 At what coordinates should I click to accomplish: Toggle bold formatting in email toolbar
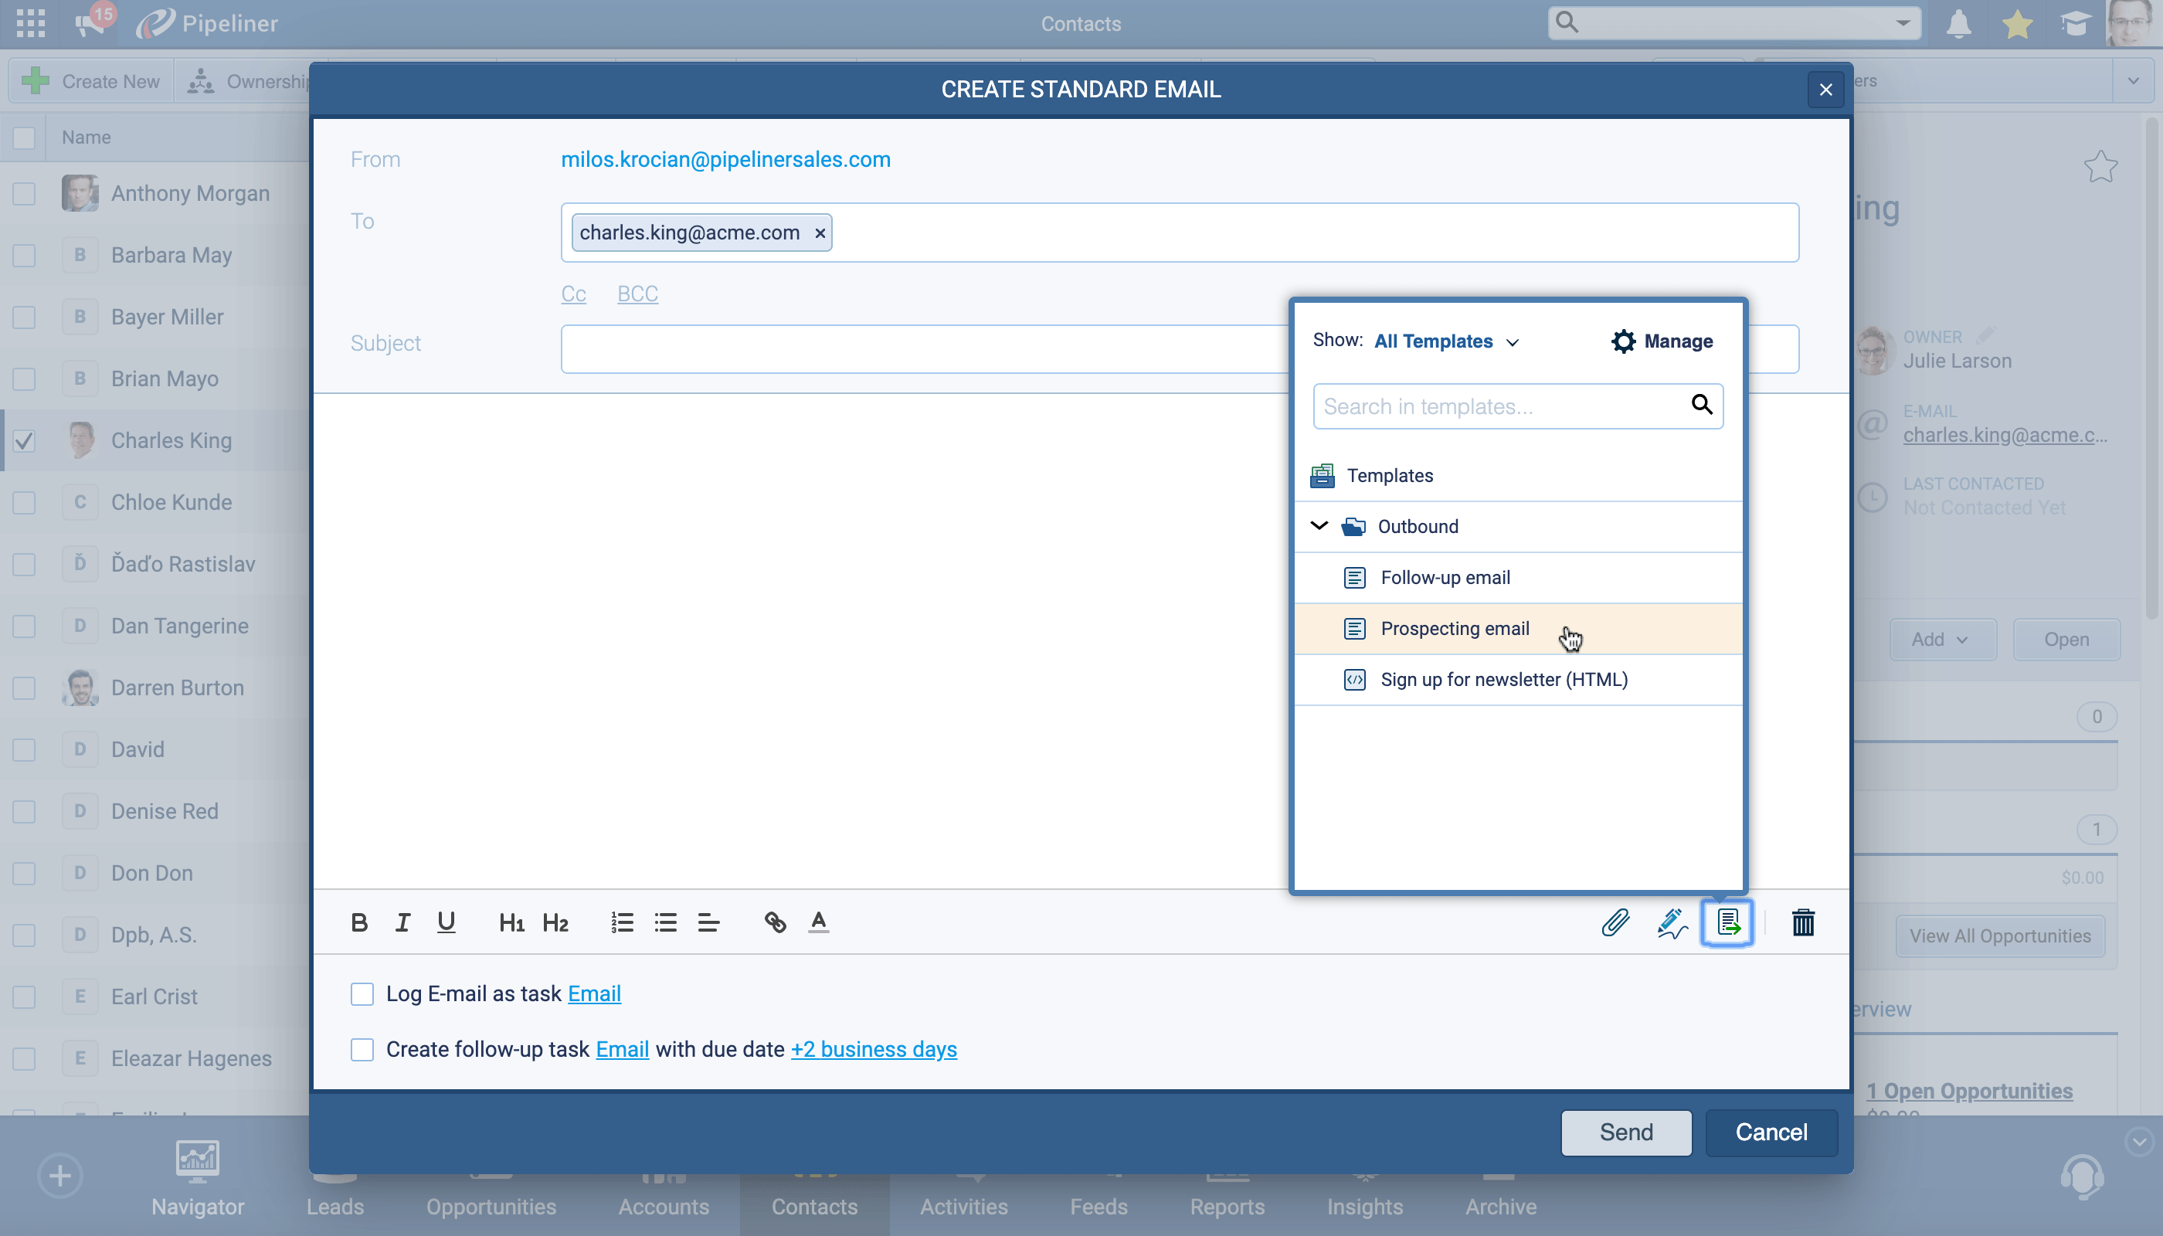coord(359,922)
